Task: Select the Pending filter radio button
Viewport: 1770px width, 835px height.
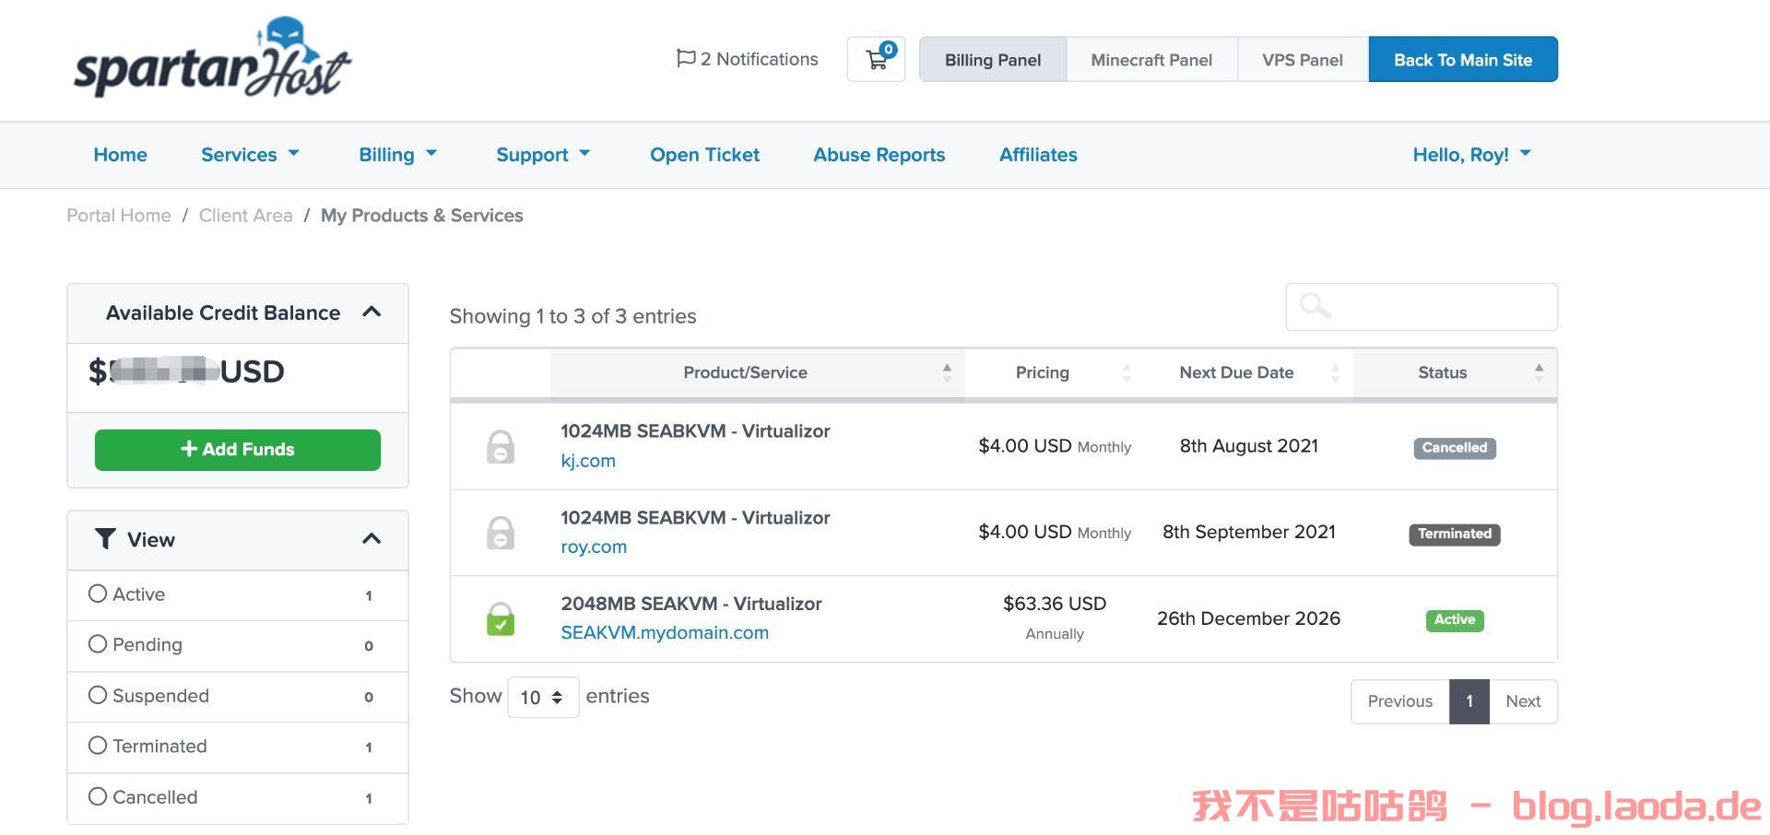Action: click(98, 644)
